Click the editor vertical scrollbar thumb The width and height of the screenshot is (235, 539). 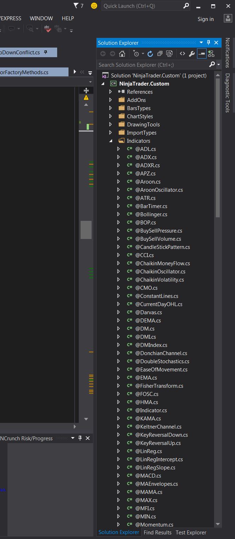[86, 230]
